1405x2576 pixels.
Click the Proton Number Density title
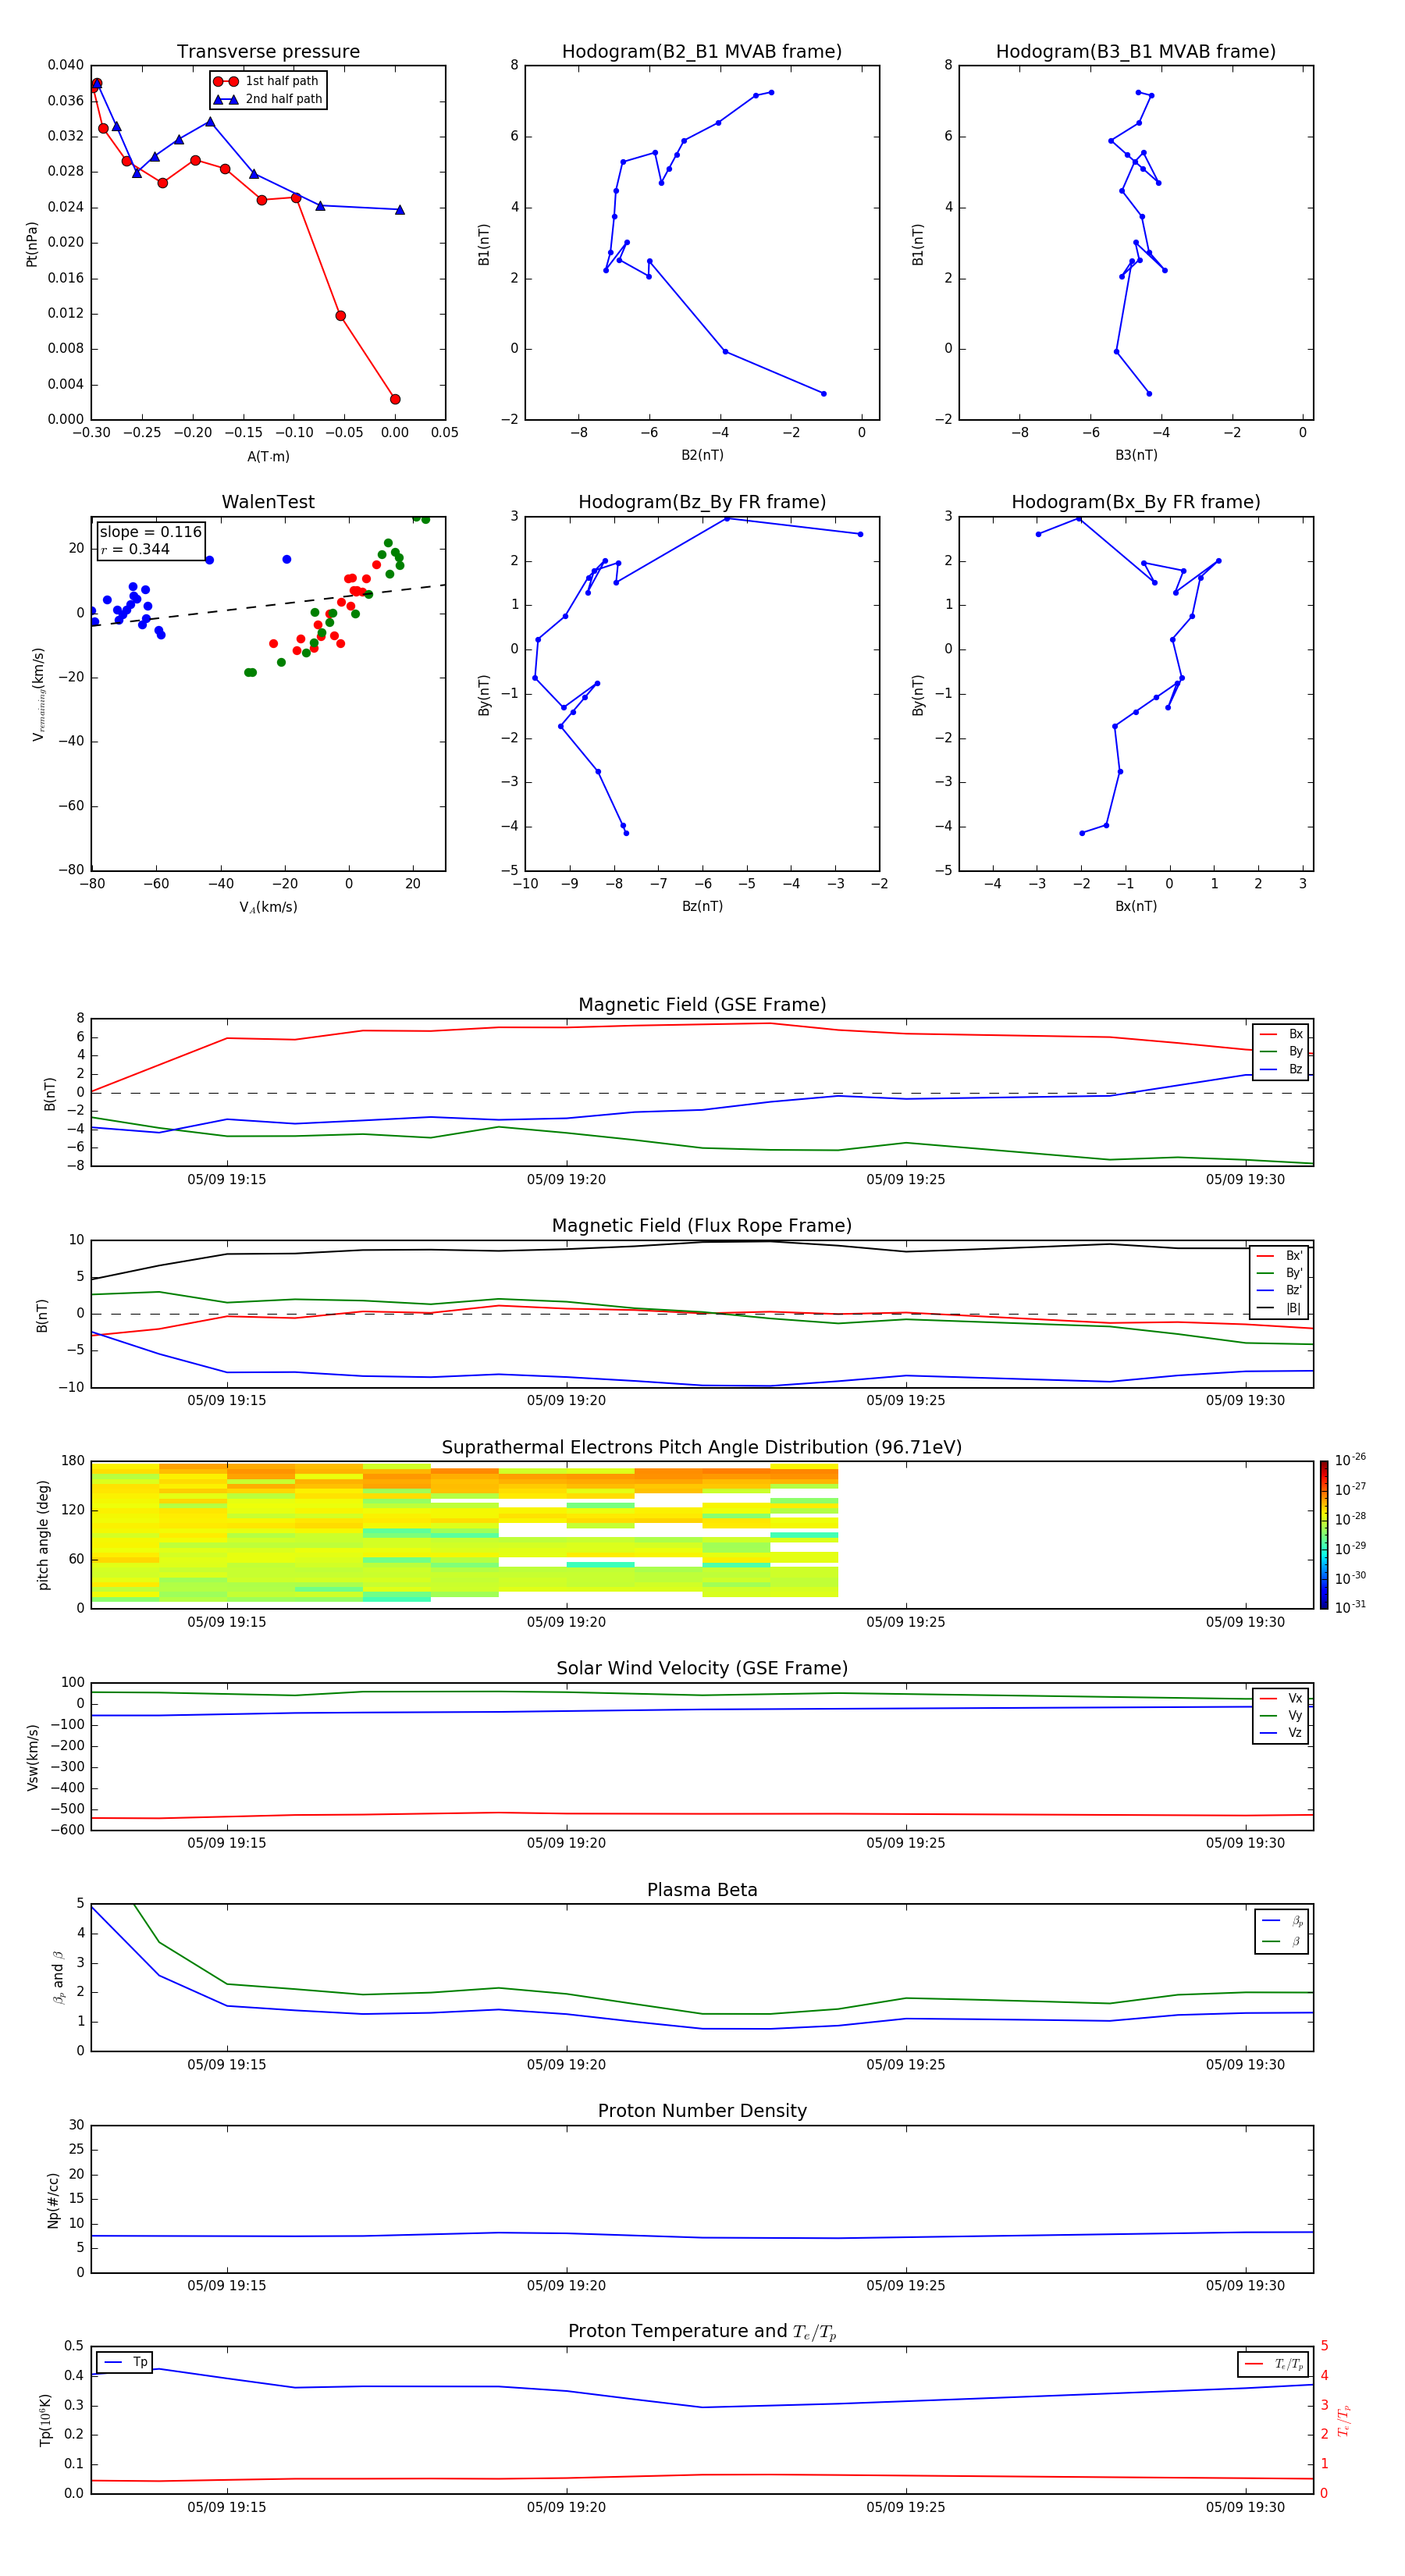[x=701, y=2111]
